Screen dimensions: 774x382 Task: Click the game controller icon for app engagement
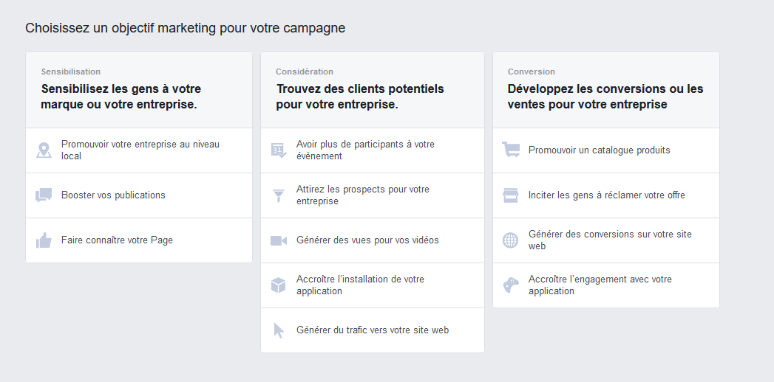point(511,285)
